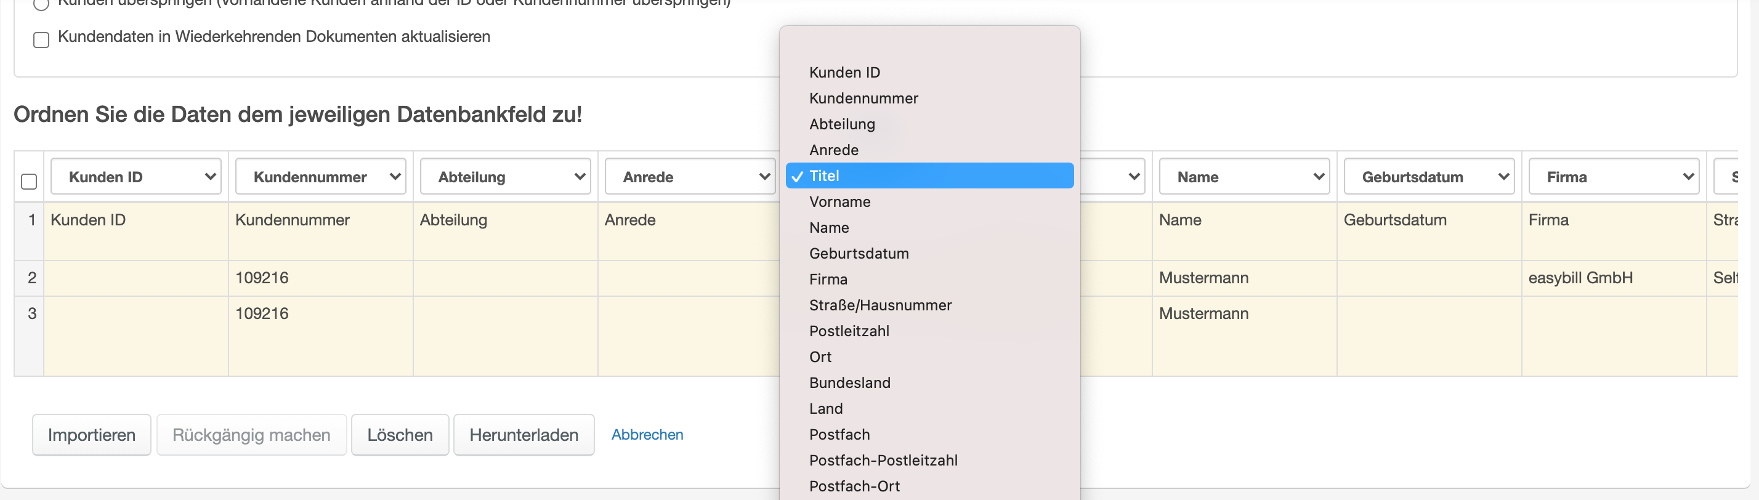Choose Kundennummer in the open list
This screenshot has width=1759, height=500.
(x=929, y=99)
